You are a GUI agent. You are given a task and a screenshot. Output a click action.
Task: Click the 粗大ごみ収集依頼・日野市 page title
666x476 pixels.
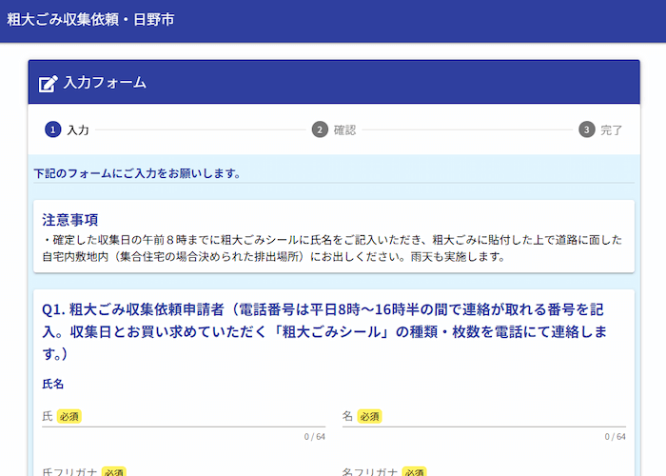coord(90,20)
